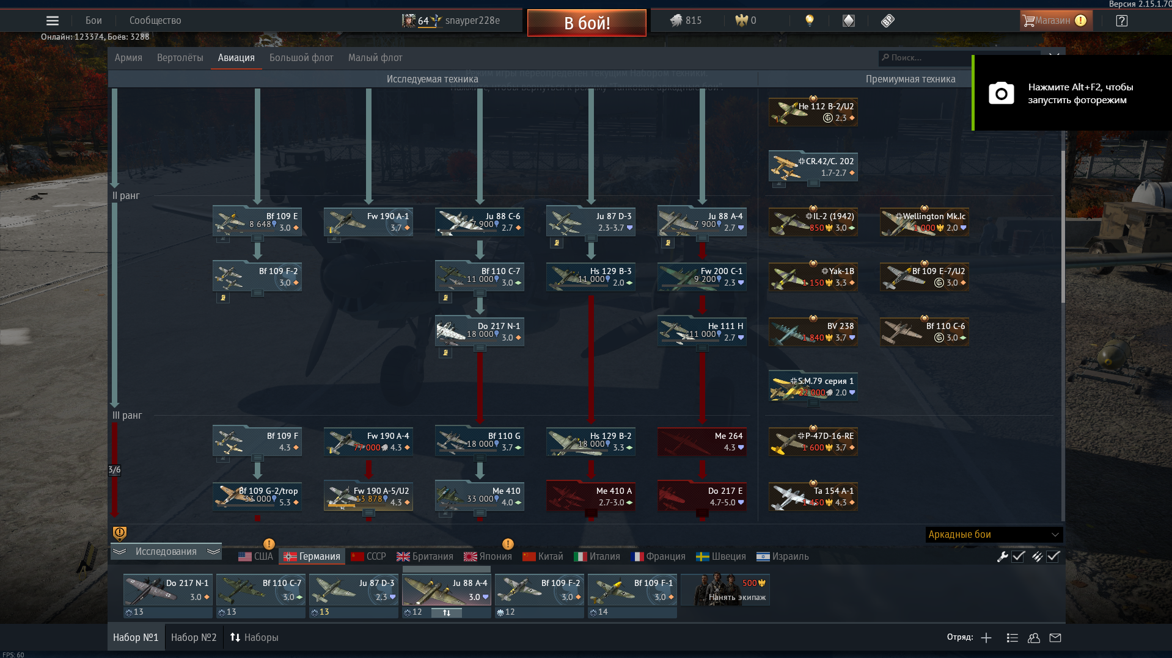
Task: Select the Япония nation tab
Action: (x=488, y=557)
